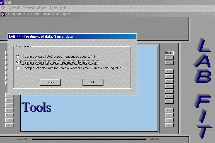Click the S Eq toolbar button
This screenshot has width=215, height=143.
[x=169, y=71]
